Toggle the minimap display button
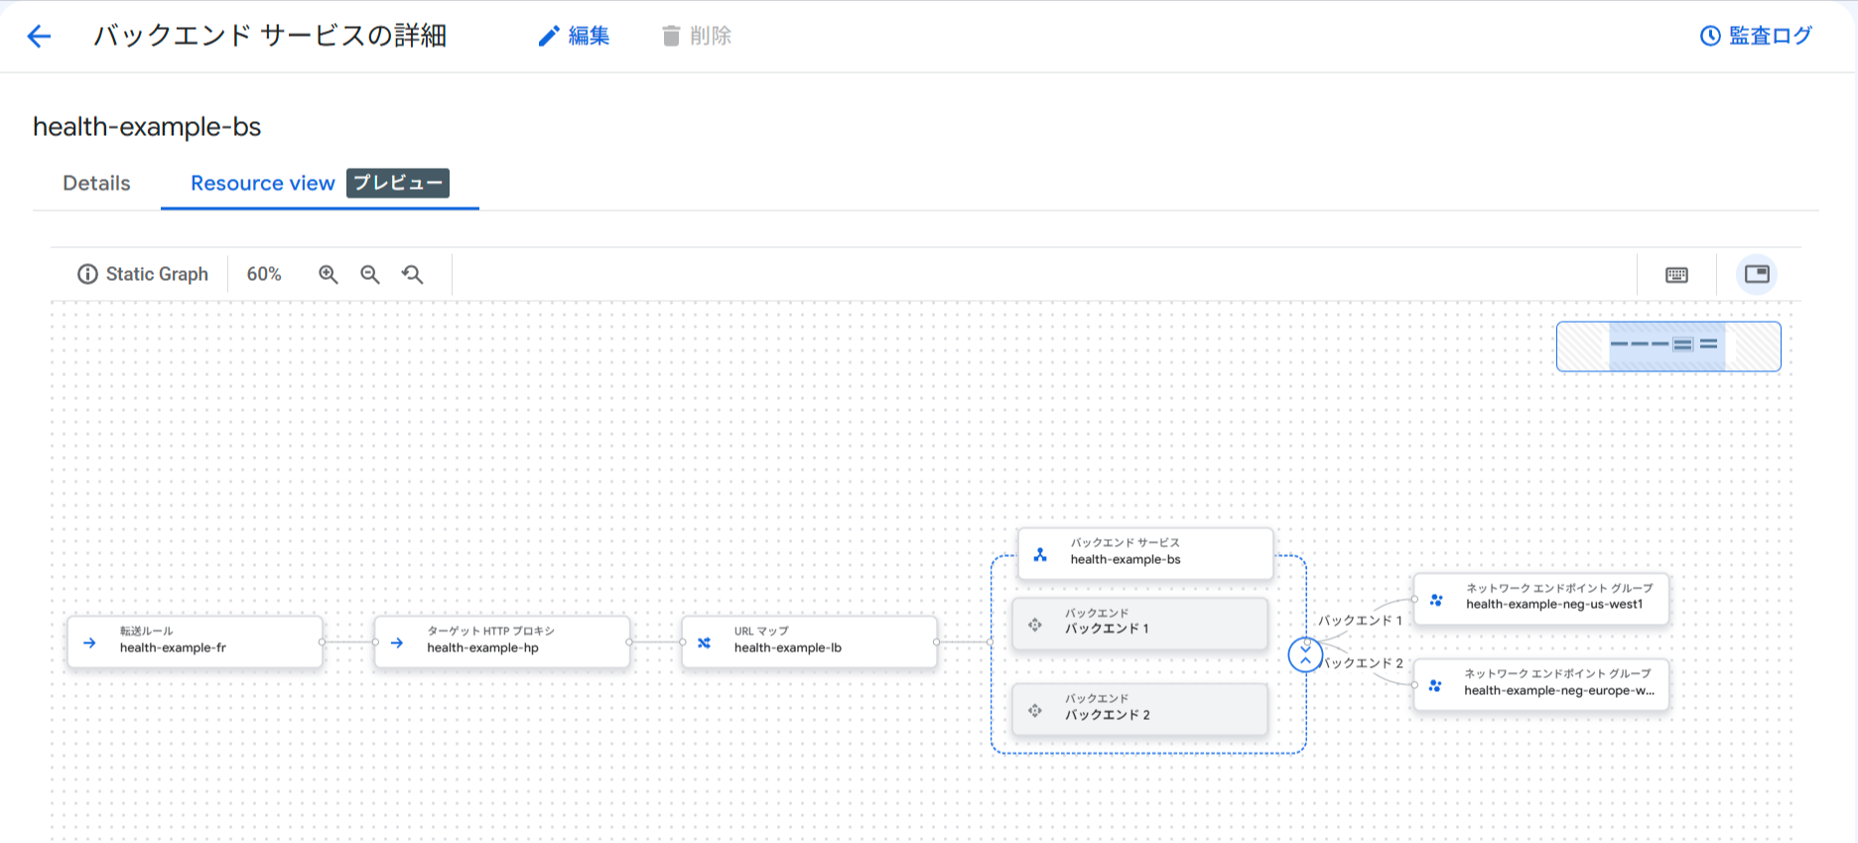Image resolution: width=1858 pixels, height=843 pixels. [x=1757, y=274]
